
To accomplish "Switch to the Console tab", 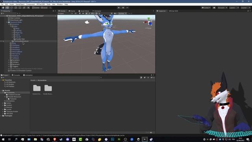I will tap(16, 75).
